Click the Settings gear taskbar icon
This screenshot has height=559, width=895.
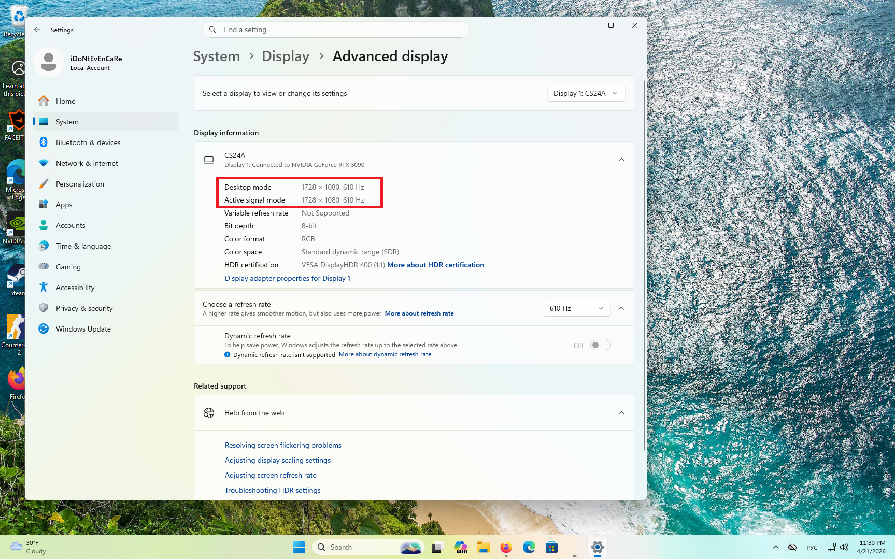pyautogui.click(x=597, y=547)
